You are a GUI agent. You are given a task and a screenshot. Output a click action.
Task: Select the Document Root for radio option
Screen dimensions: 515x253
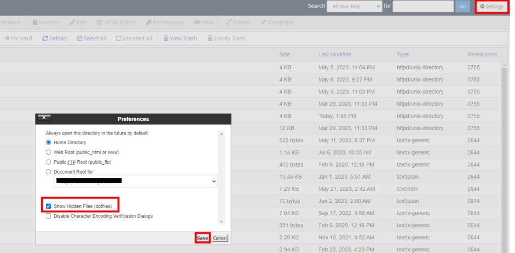[49, 172]
